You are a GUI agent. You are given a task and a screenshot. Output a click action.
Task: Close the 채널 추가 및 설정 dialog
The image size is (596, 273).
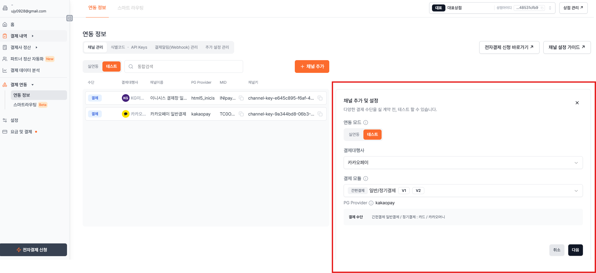click(x=577, y=103)
